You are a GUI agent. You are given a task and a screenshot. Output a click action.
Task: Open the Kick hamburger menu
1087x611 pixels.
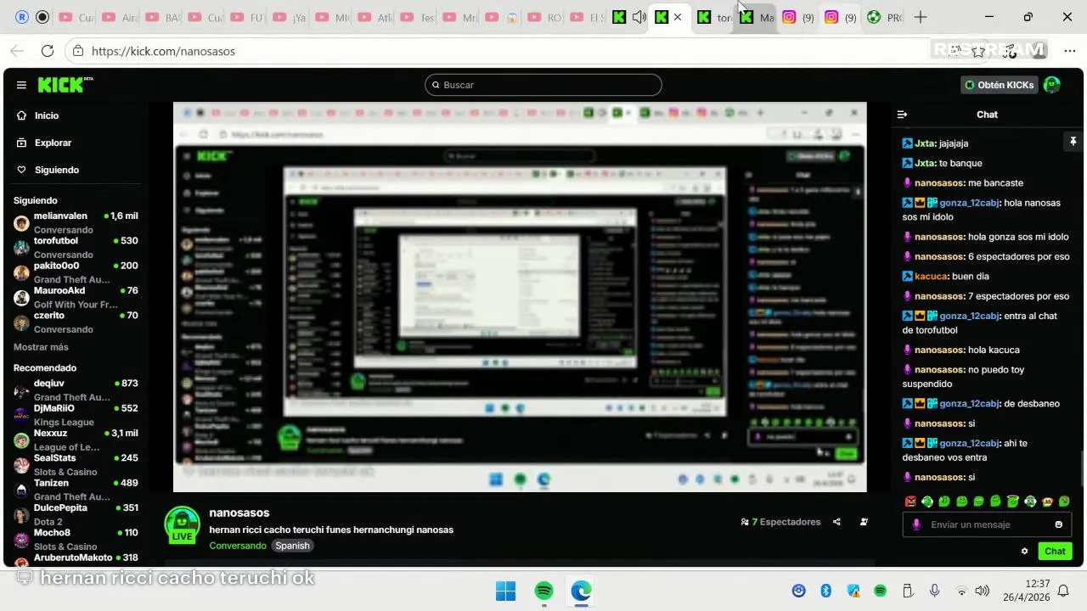21,85
